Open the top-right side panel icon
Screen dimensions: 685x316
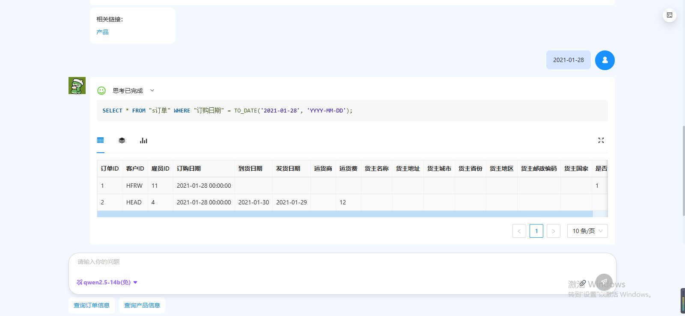click(x=669, y=15)
